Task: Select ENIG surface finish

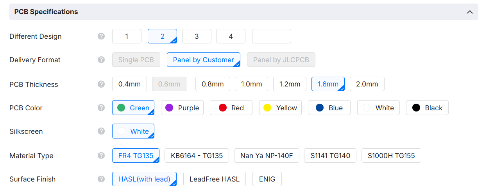Action: coord(267,179)
